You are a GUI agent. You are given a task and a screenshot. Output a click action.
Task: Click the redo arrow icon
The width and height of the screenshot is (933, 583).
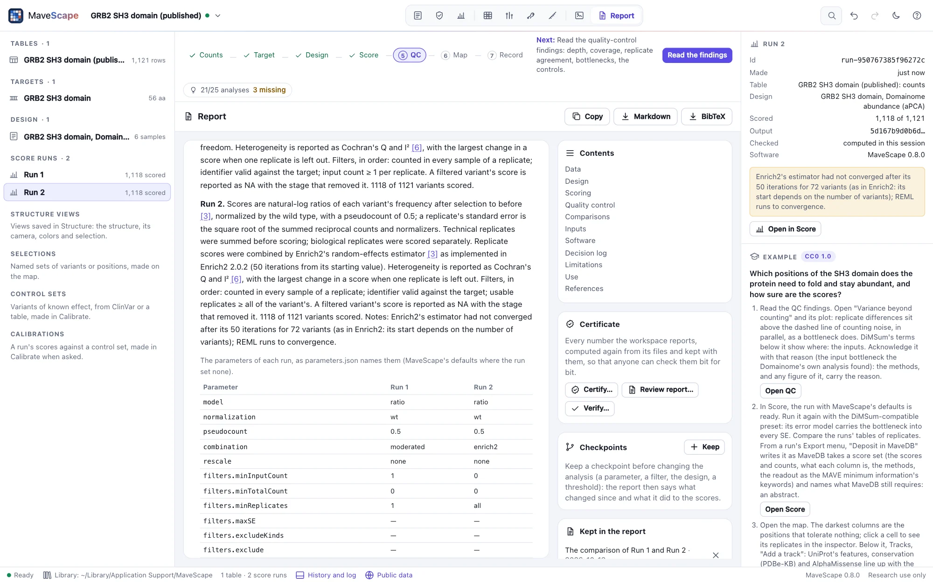875,15
